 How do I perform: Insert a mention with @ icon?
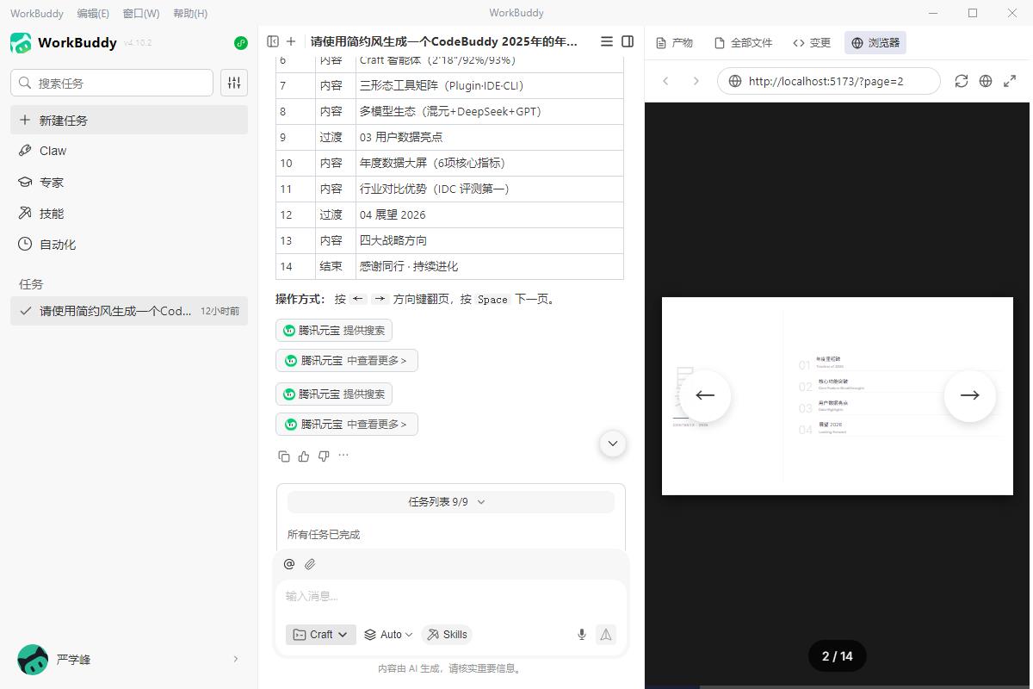(289, 564)
